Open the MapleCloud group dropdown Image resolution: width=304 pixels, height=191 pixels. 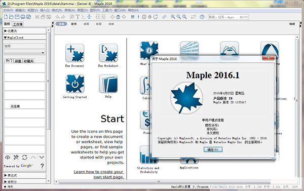25,52
